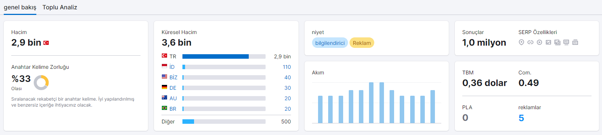Click the AU volume value 20

click(x=287, y=98)
